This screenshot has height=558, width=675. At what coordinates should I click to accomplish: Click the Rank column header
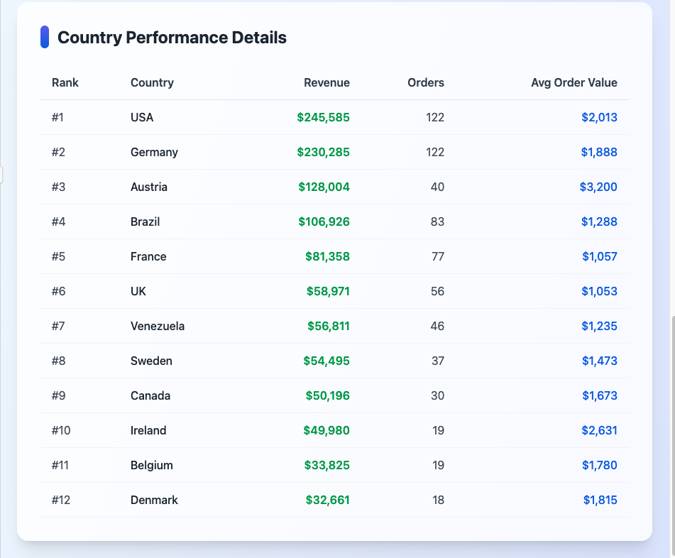coord(65,82)
